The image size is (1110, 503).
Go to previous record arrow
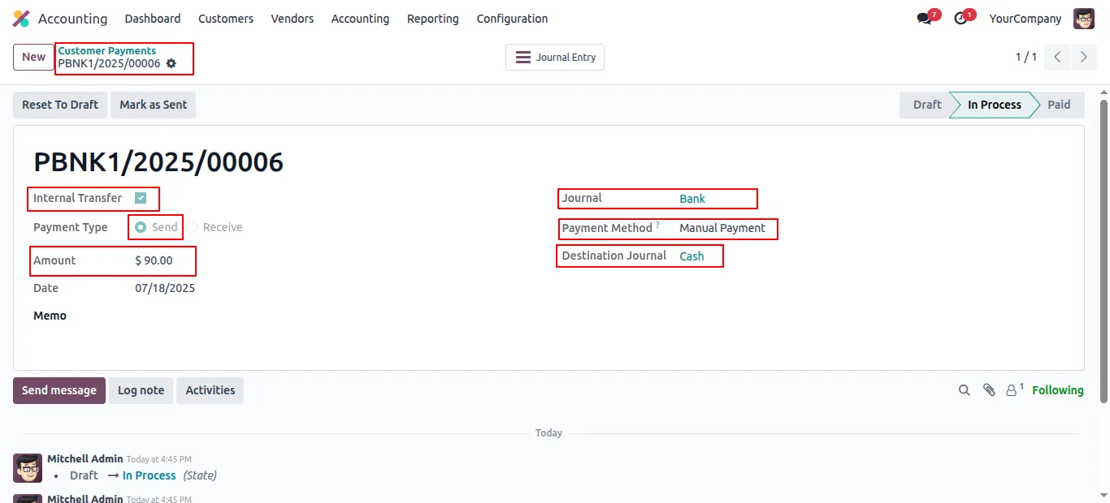click(x=1057, y=57)
